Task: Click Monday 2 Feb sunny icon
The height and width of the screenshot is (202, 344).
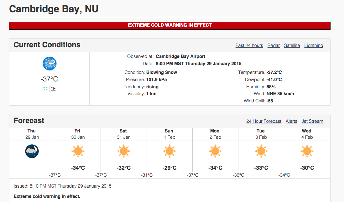Action: pos(215,151)
